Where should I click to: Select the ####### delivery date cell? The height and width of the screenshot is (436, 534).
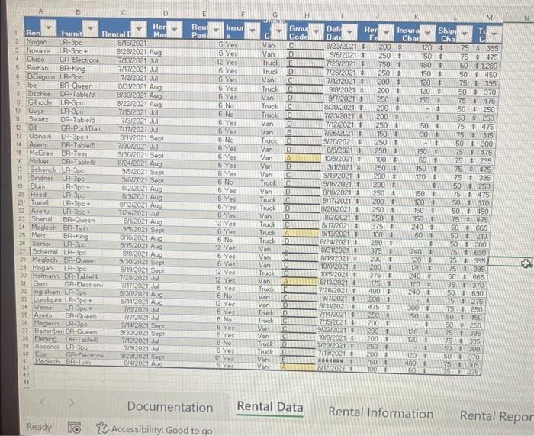tap(334, 360)
